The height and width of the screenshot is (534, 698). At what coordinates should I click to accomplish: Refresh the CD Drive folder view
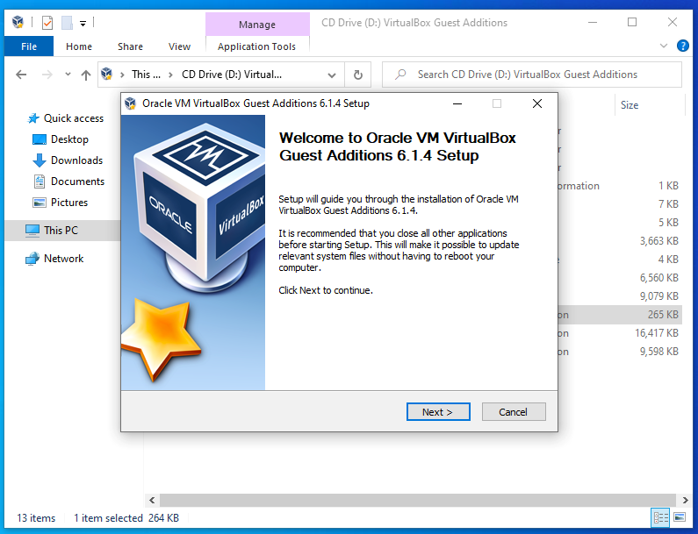358,75
